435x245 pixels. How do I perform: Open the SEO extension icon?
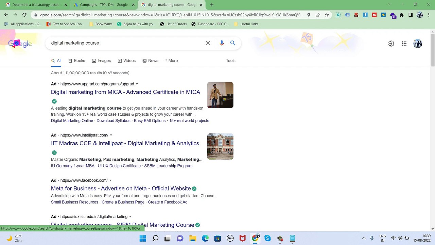point(356,15)
